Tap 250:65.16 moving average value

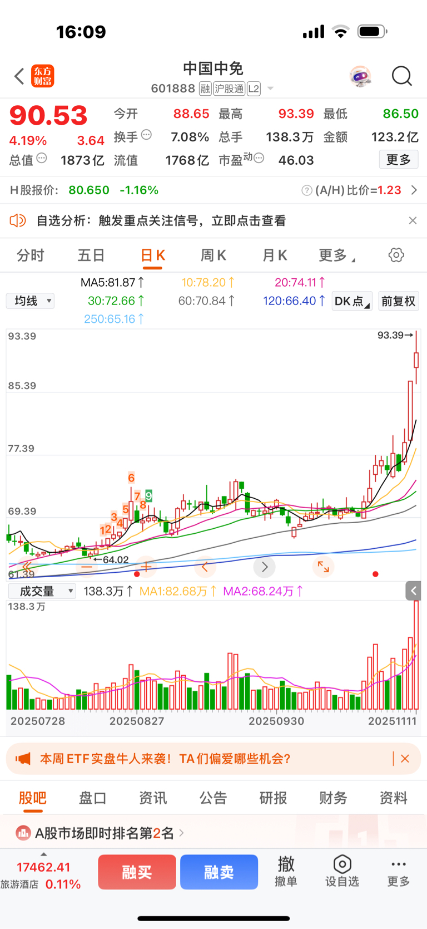click(x=115, y=319)
